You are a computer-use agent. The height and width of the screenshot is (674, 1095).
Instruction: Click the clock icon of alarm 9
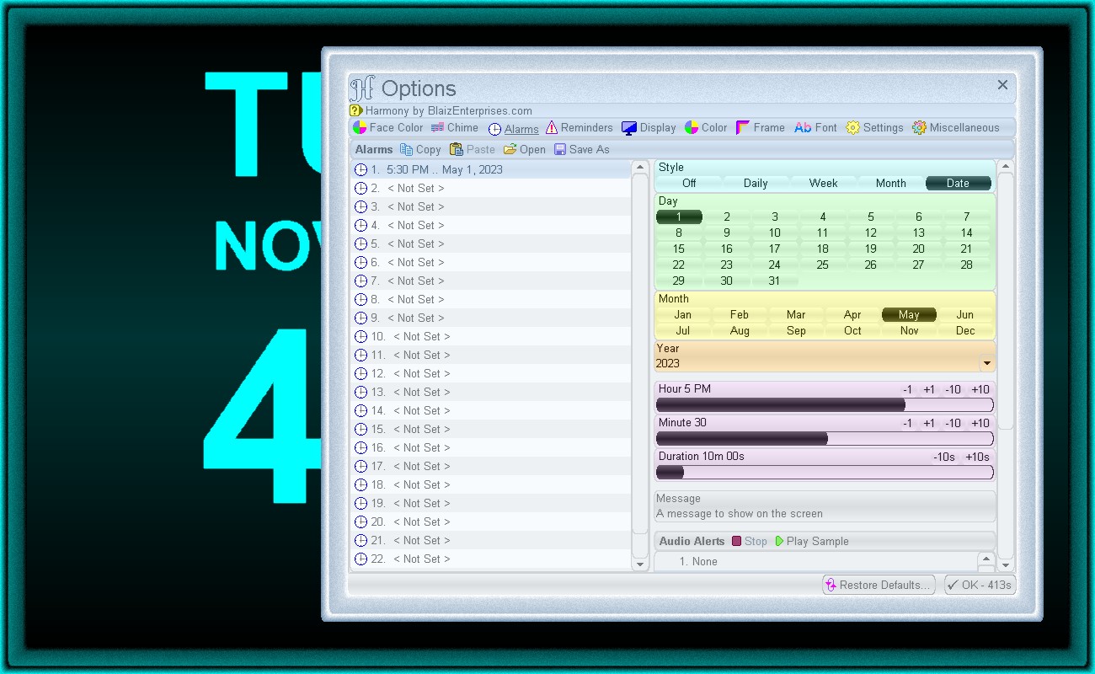pos(361,318)
